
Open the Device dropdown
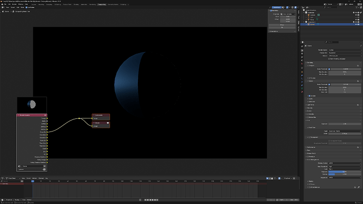pyautogui.click(x=345, y=56)
